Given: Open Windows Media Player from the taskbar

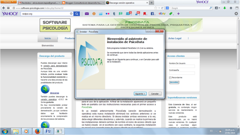Looking at the screenshot, I should (26, 131).
